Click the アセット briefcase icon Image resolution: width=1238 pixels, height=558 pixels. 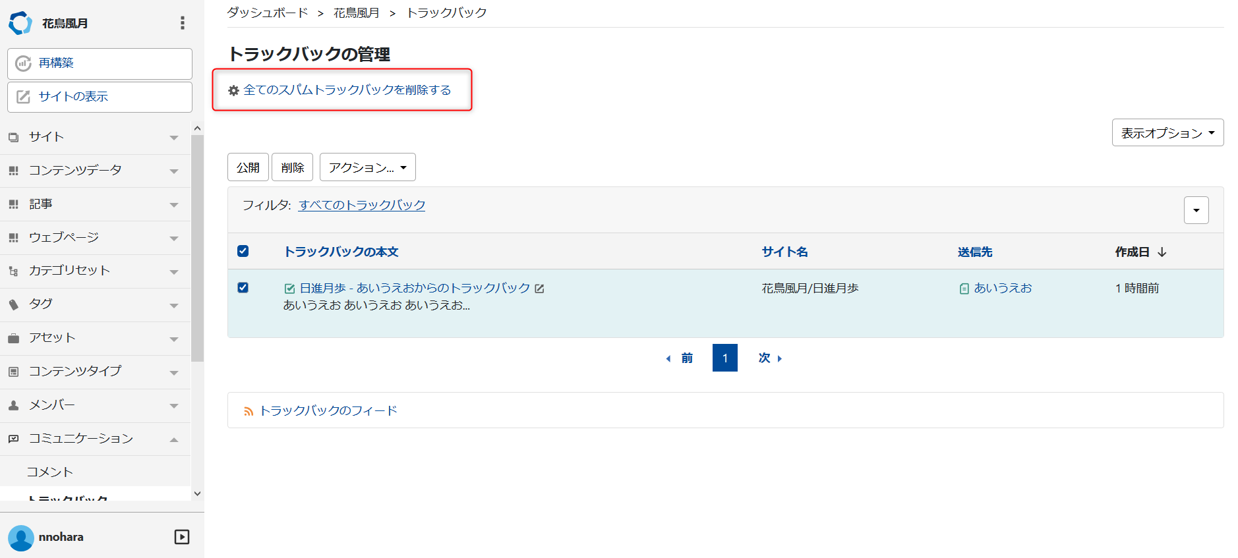(13, 338)
